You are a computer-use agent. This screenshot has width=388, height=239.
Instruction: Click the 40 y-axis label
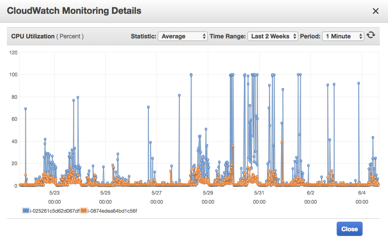(14, 142)
